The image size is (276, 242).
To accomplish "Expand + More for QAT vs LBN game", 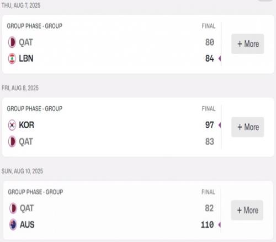I will point(248,44).
